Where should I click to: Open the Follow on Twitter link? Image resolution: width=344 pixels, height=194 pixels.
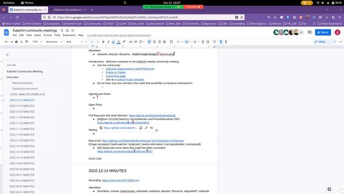point(116,72)
